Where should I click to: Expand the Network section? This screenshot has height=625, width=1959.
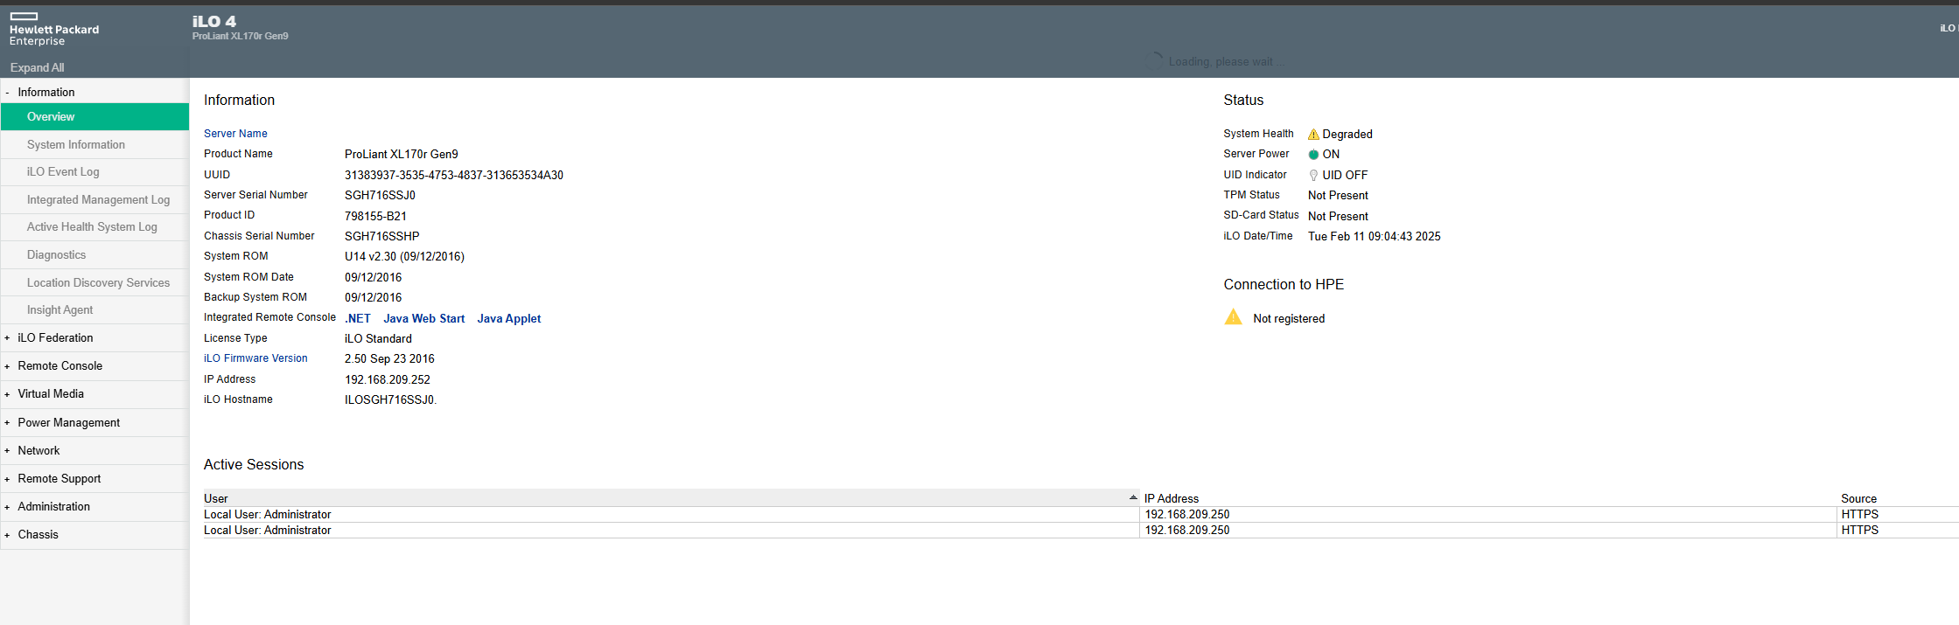click(x=7, y=451)
